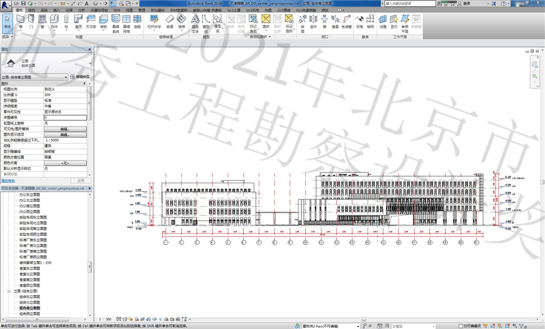
Task: Select the Curtain System (幕墙系统) tool
Action: pos(116,23)
